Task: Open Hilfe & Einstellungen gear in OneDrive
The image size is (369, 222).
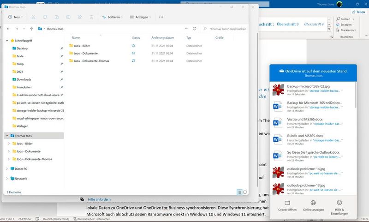Action: pyautogui.click(x=339, y=208)
